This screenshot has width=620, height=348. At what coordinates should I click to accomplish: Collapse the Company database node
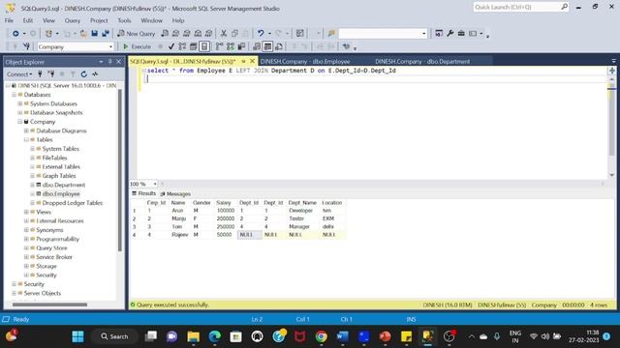[19, 122]
